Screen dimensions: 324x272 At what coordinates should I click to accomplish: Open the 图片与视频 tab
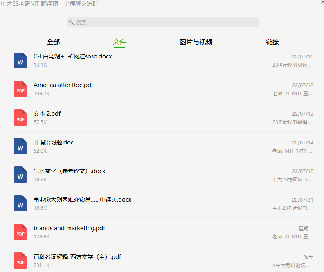coord(196,42)
